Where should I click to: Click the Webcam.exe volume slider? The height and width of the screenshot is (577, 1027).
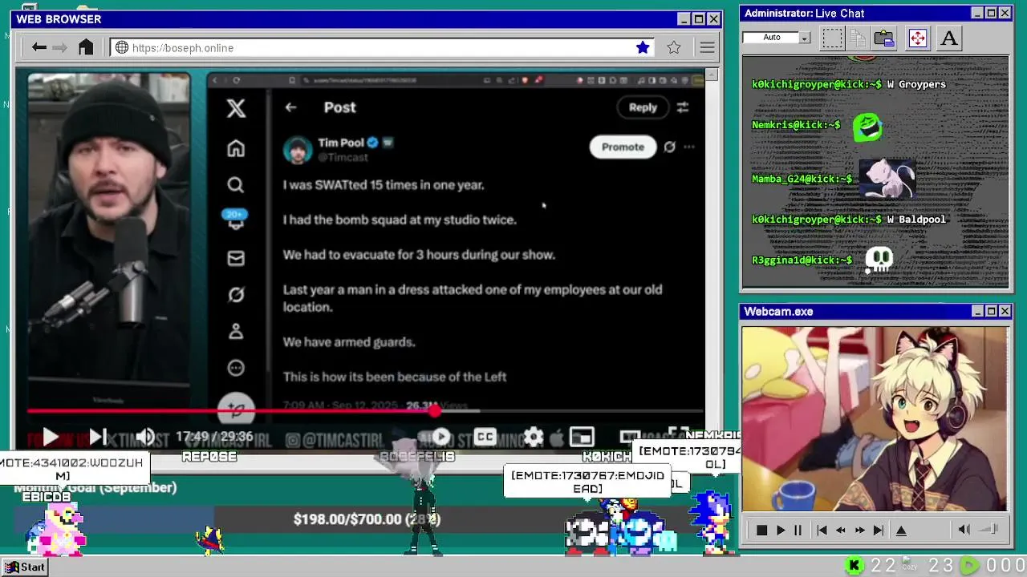point(989,529)
